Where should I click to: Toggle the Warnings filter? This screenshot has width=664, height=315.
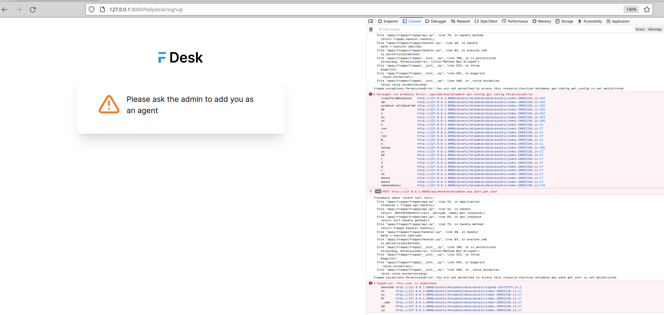655,29
